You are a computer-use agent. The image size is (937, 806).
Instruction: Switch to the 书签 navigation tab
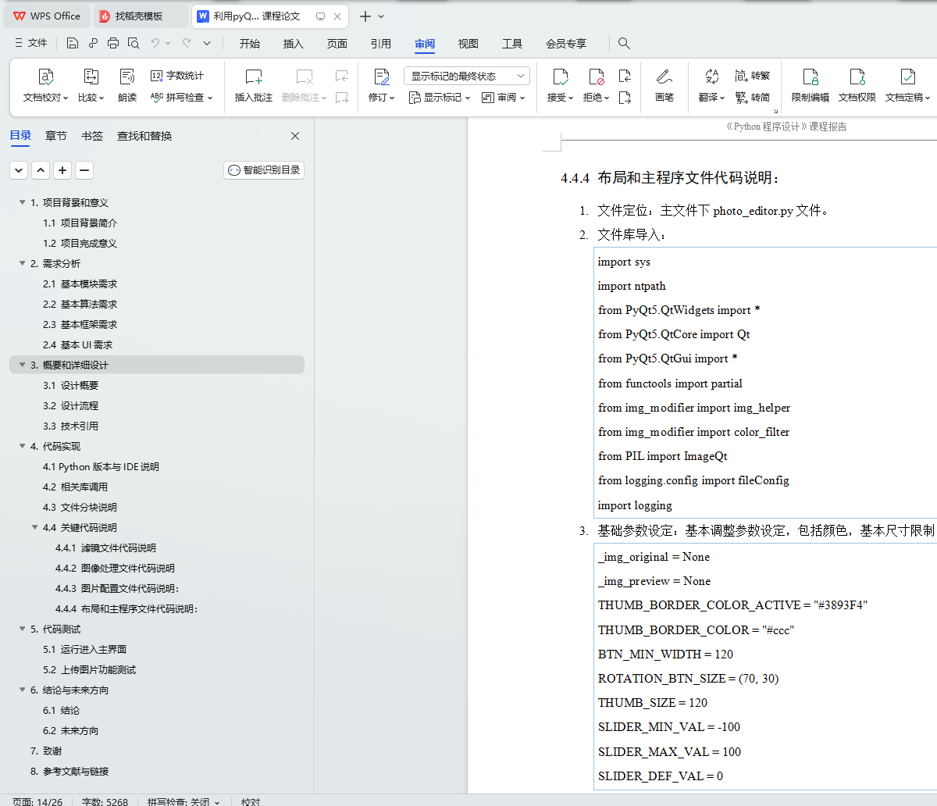(x=92, y=136)
